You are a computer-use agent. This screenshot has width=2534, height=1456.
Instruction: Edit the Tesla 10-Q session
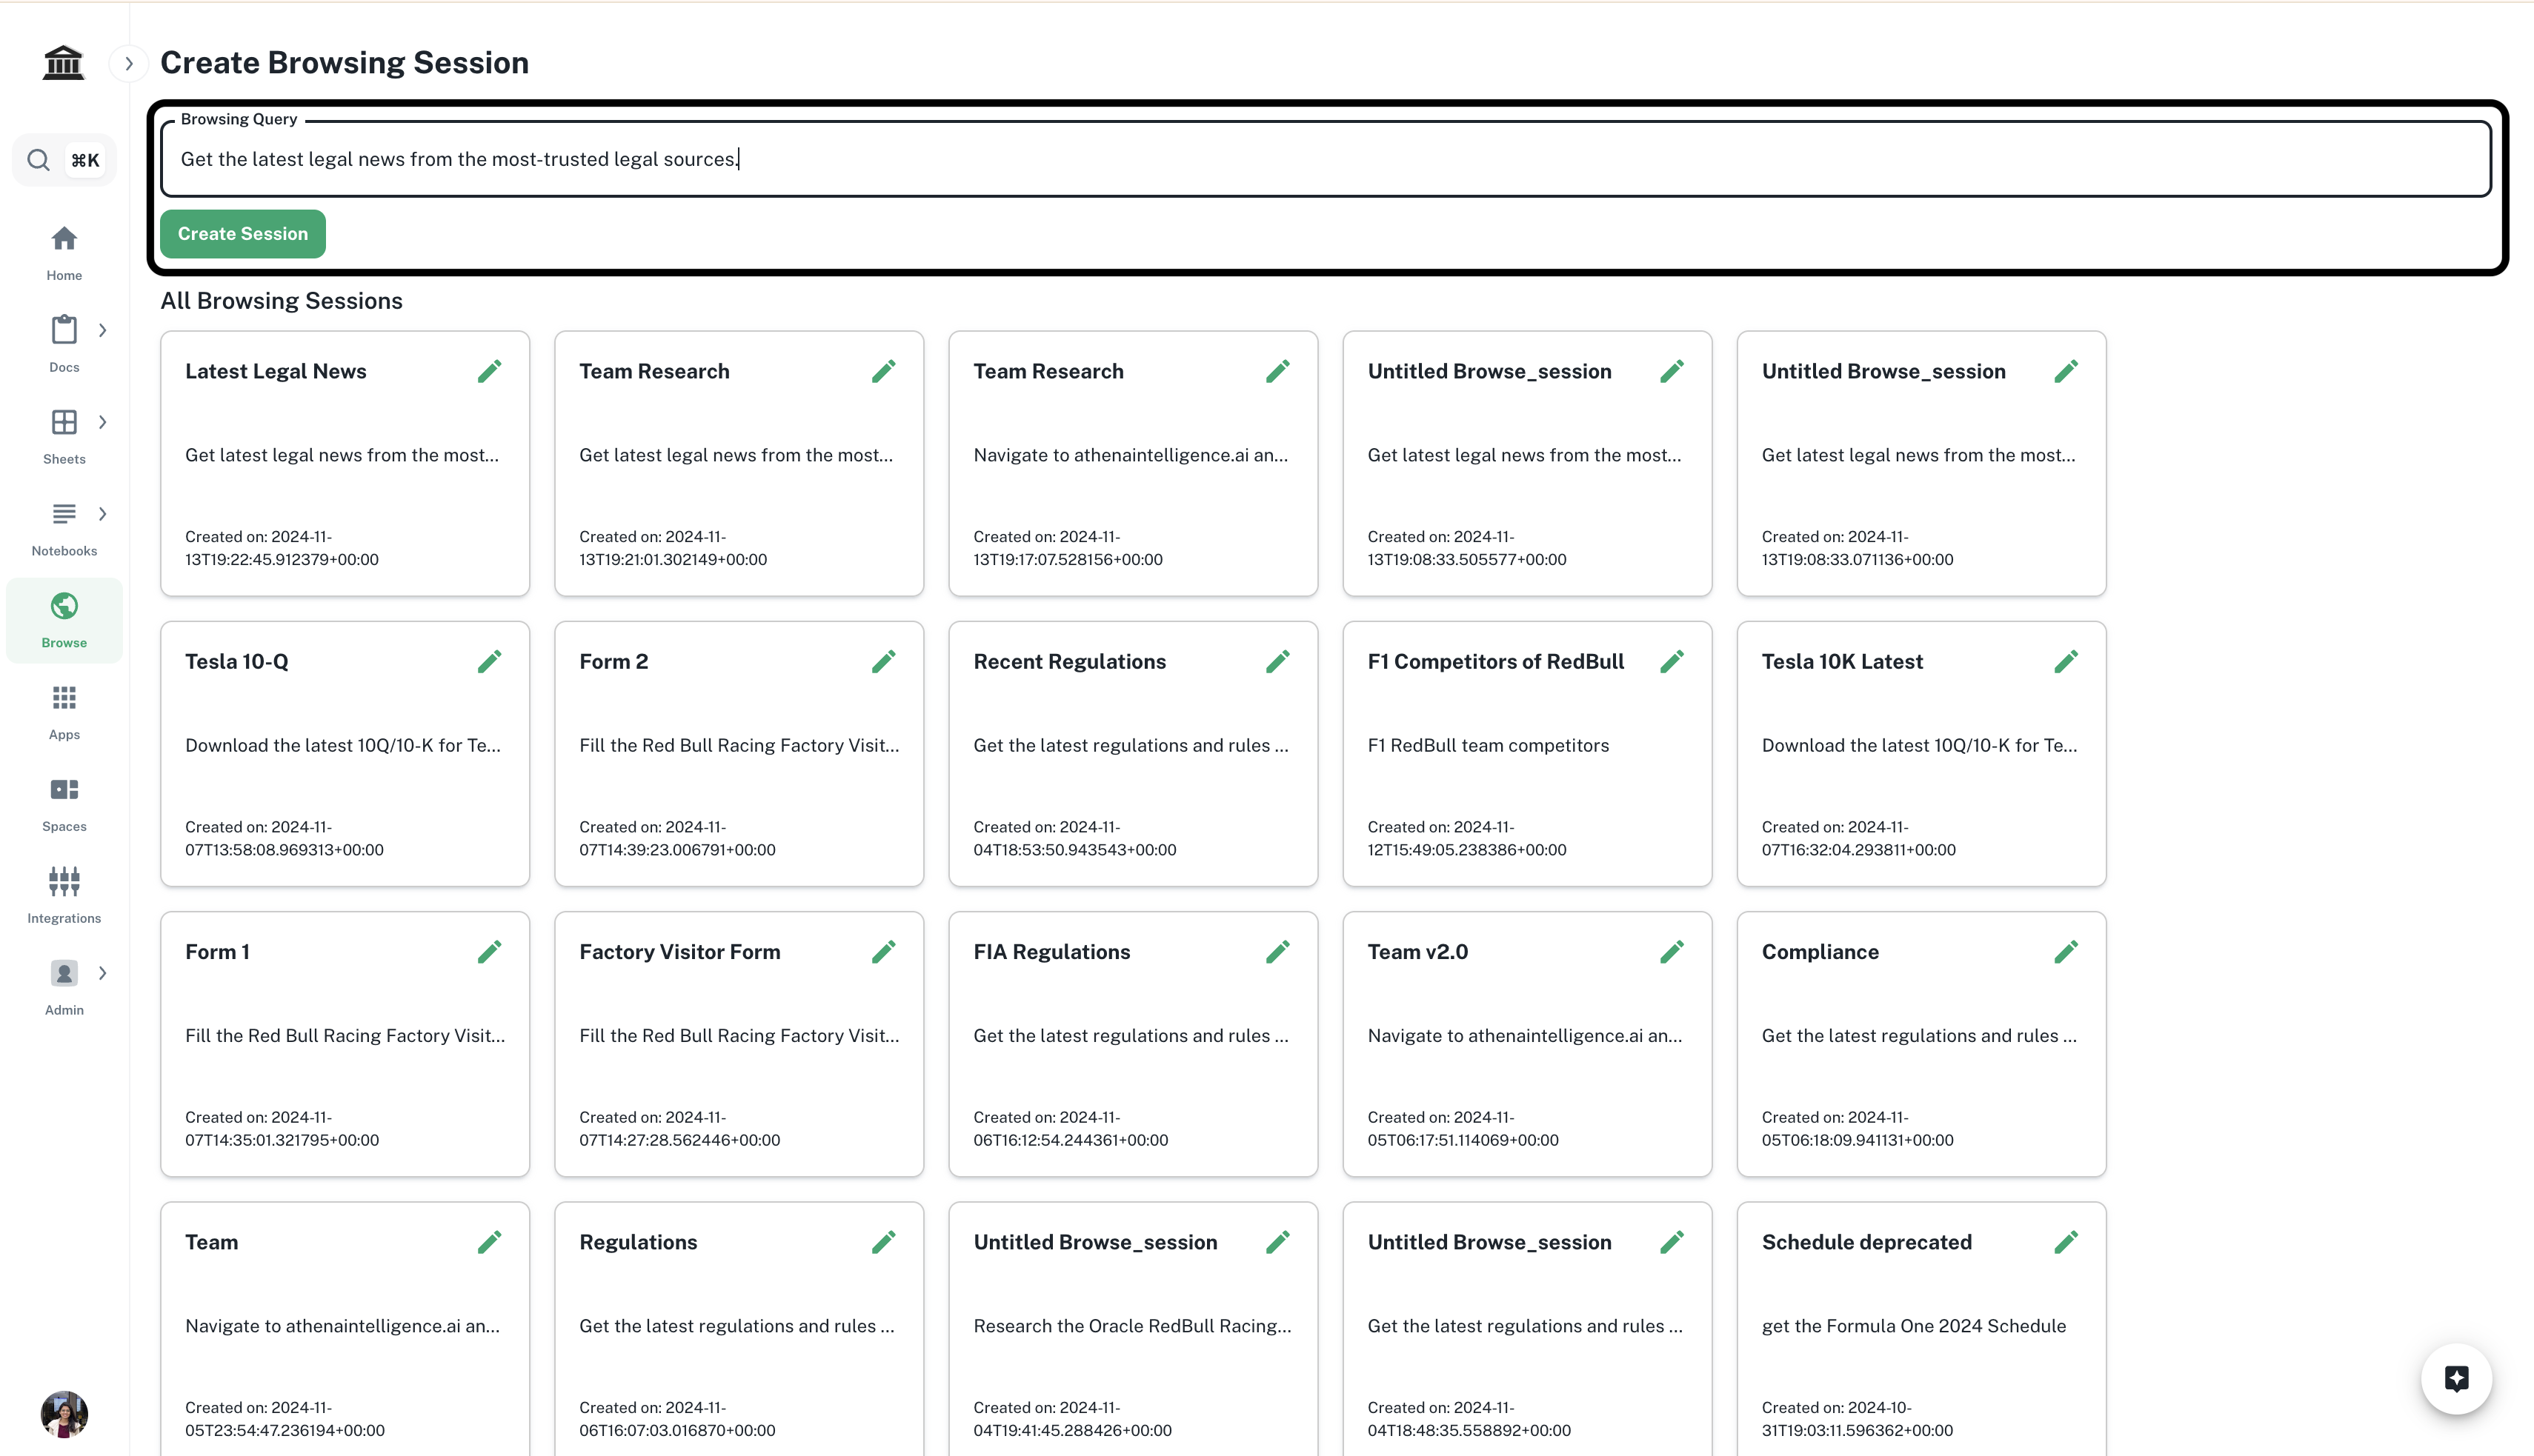tap(489, 661)
